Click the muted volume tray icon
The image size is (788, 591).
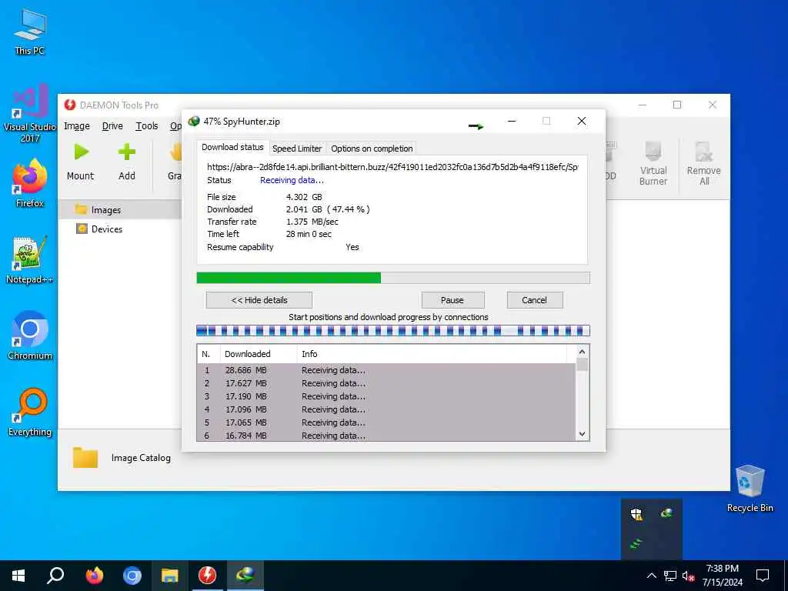(689, 576)
